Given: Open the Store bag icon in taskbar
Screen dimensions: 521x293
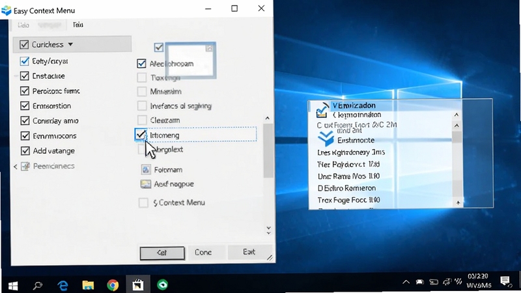Looking at the screenshot, I should [x=137, y=285].
